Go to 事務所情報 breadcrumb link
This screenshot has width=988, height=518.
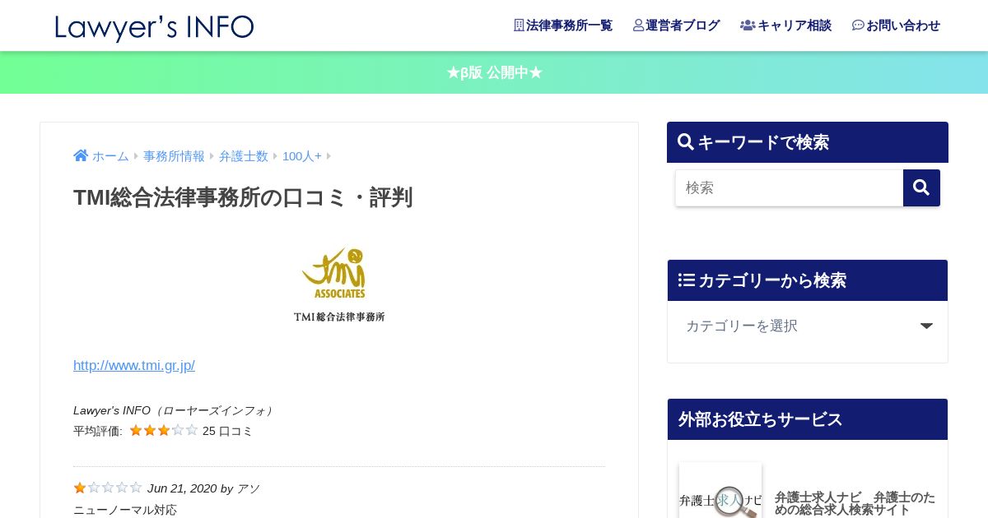[x=174, y=156]
